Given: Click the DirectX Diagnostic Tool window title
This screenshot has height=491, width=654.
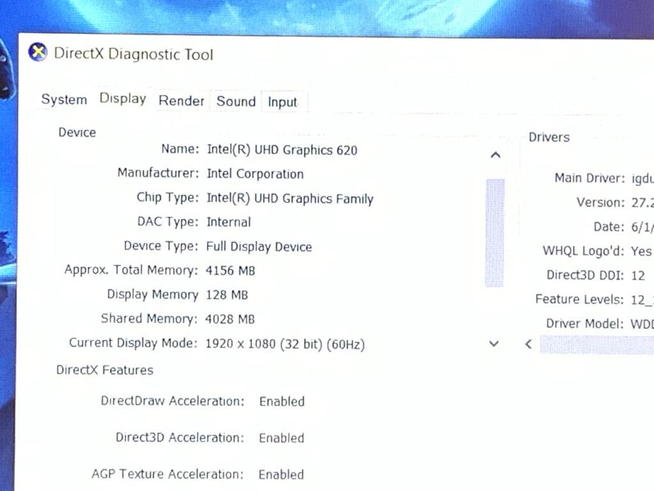Looking at the screenshot, I should click(x=133, y=54).
